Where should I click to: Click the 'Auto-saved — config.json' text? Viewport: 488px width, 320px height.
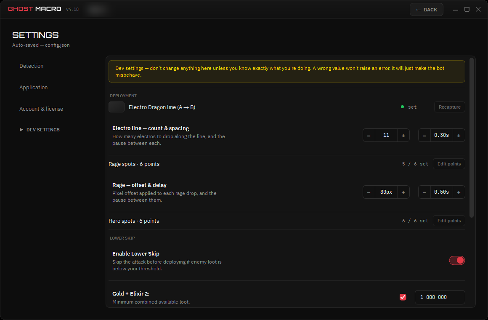(x=41, y=45)
